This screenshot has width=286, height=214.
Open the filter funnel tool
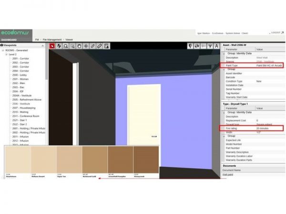coord(210,46)
